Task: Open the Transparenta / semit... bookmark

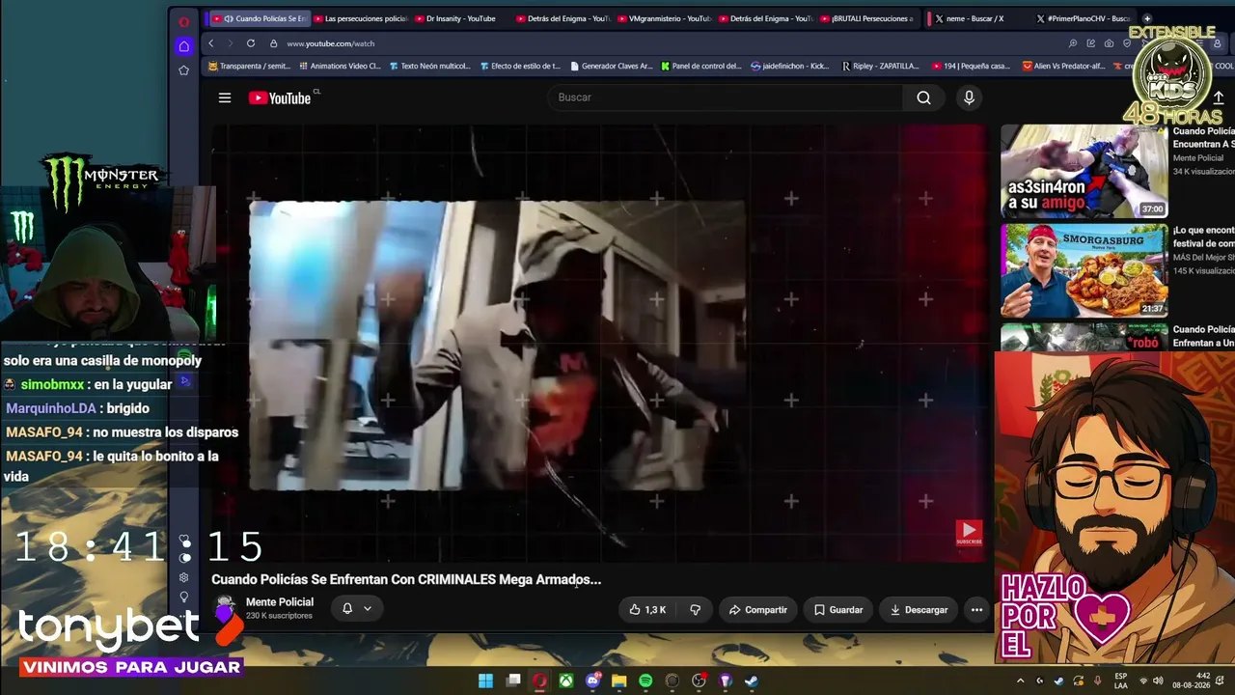Action: pos(249,67)
